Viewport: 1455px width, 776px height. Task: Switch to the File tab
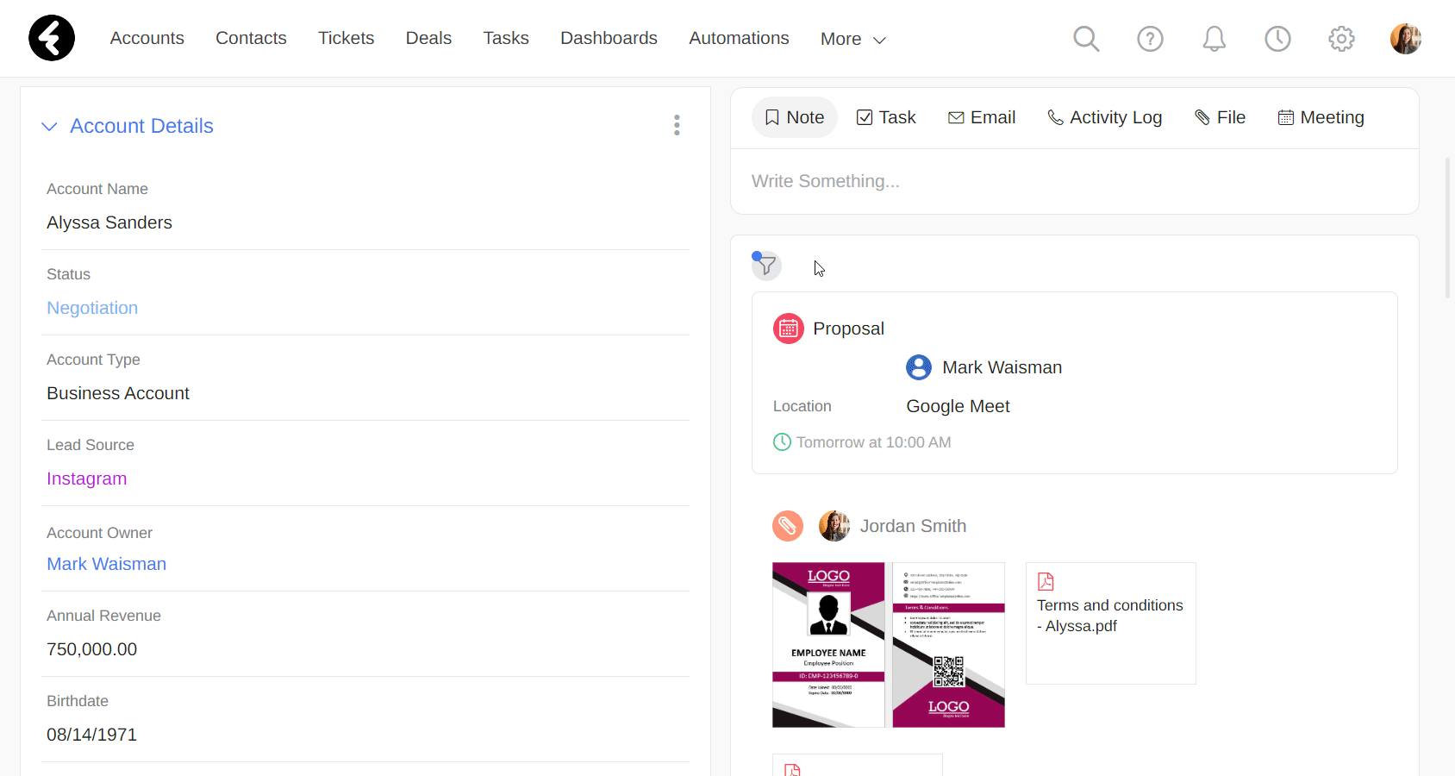1220,117
